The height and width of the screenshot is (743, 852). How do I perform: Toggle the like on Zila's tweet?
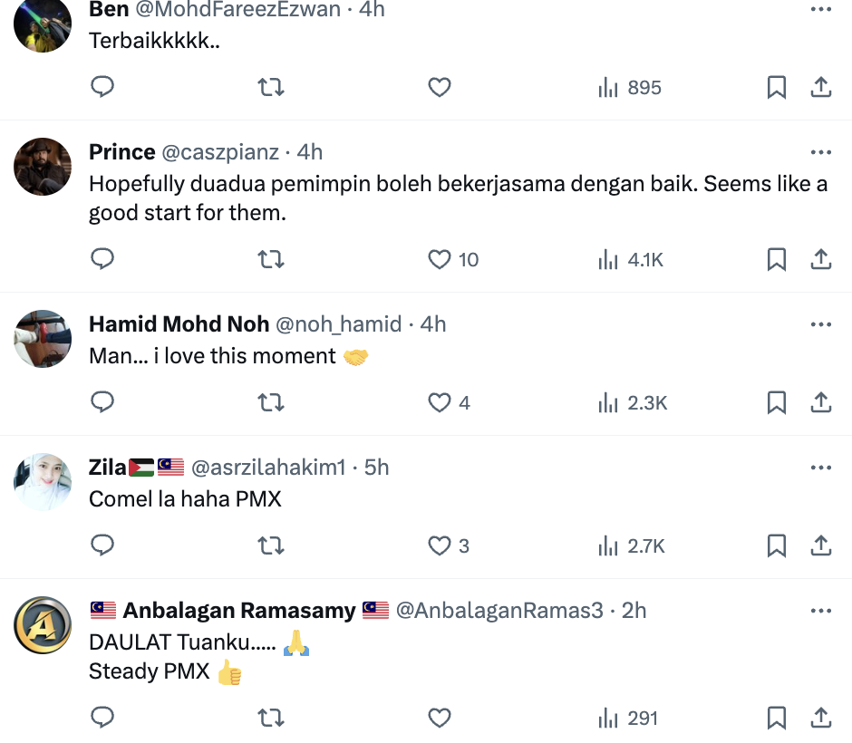pos(439,545)
